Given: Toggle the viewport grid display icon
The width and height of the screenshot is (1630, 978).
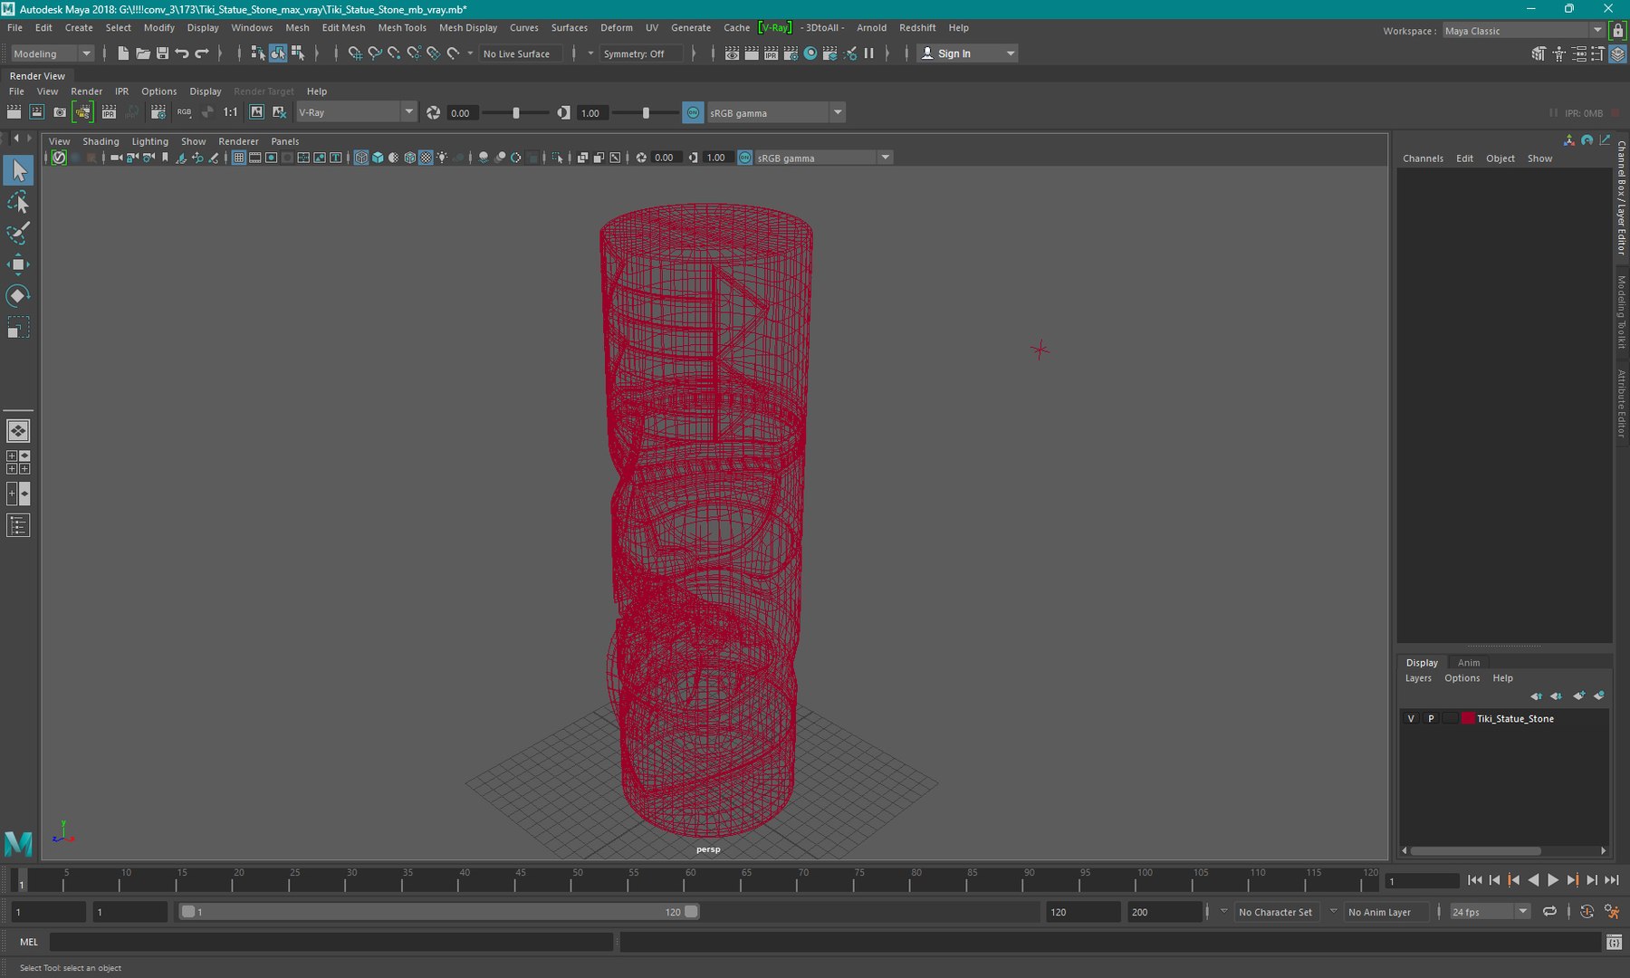Looking at the screenshot, I should 239,158.
